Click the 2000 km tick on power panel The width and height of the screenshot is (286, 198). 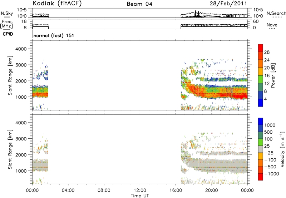[21, 81]
